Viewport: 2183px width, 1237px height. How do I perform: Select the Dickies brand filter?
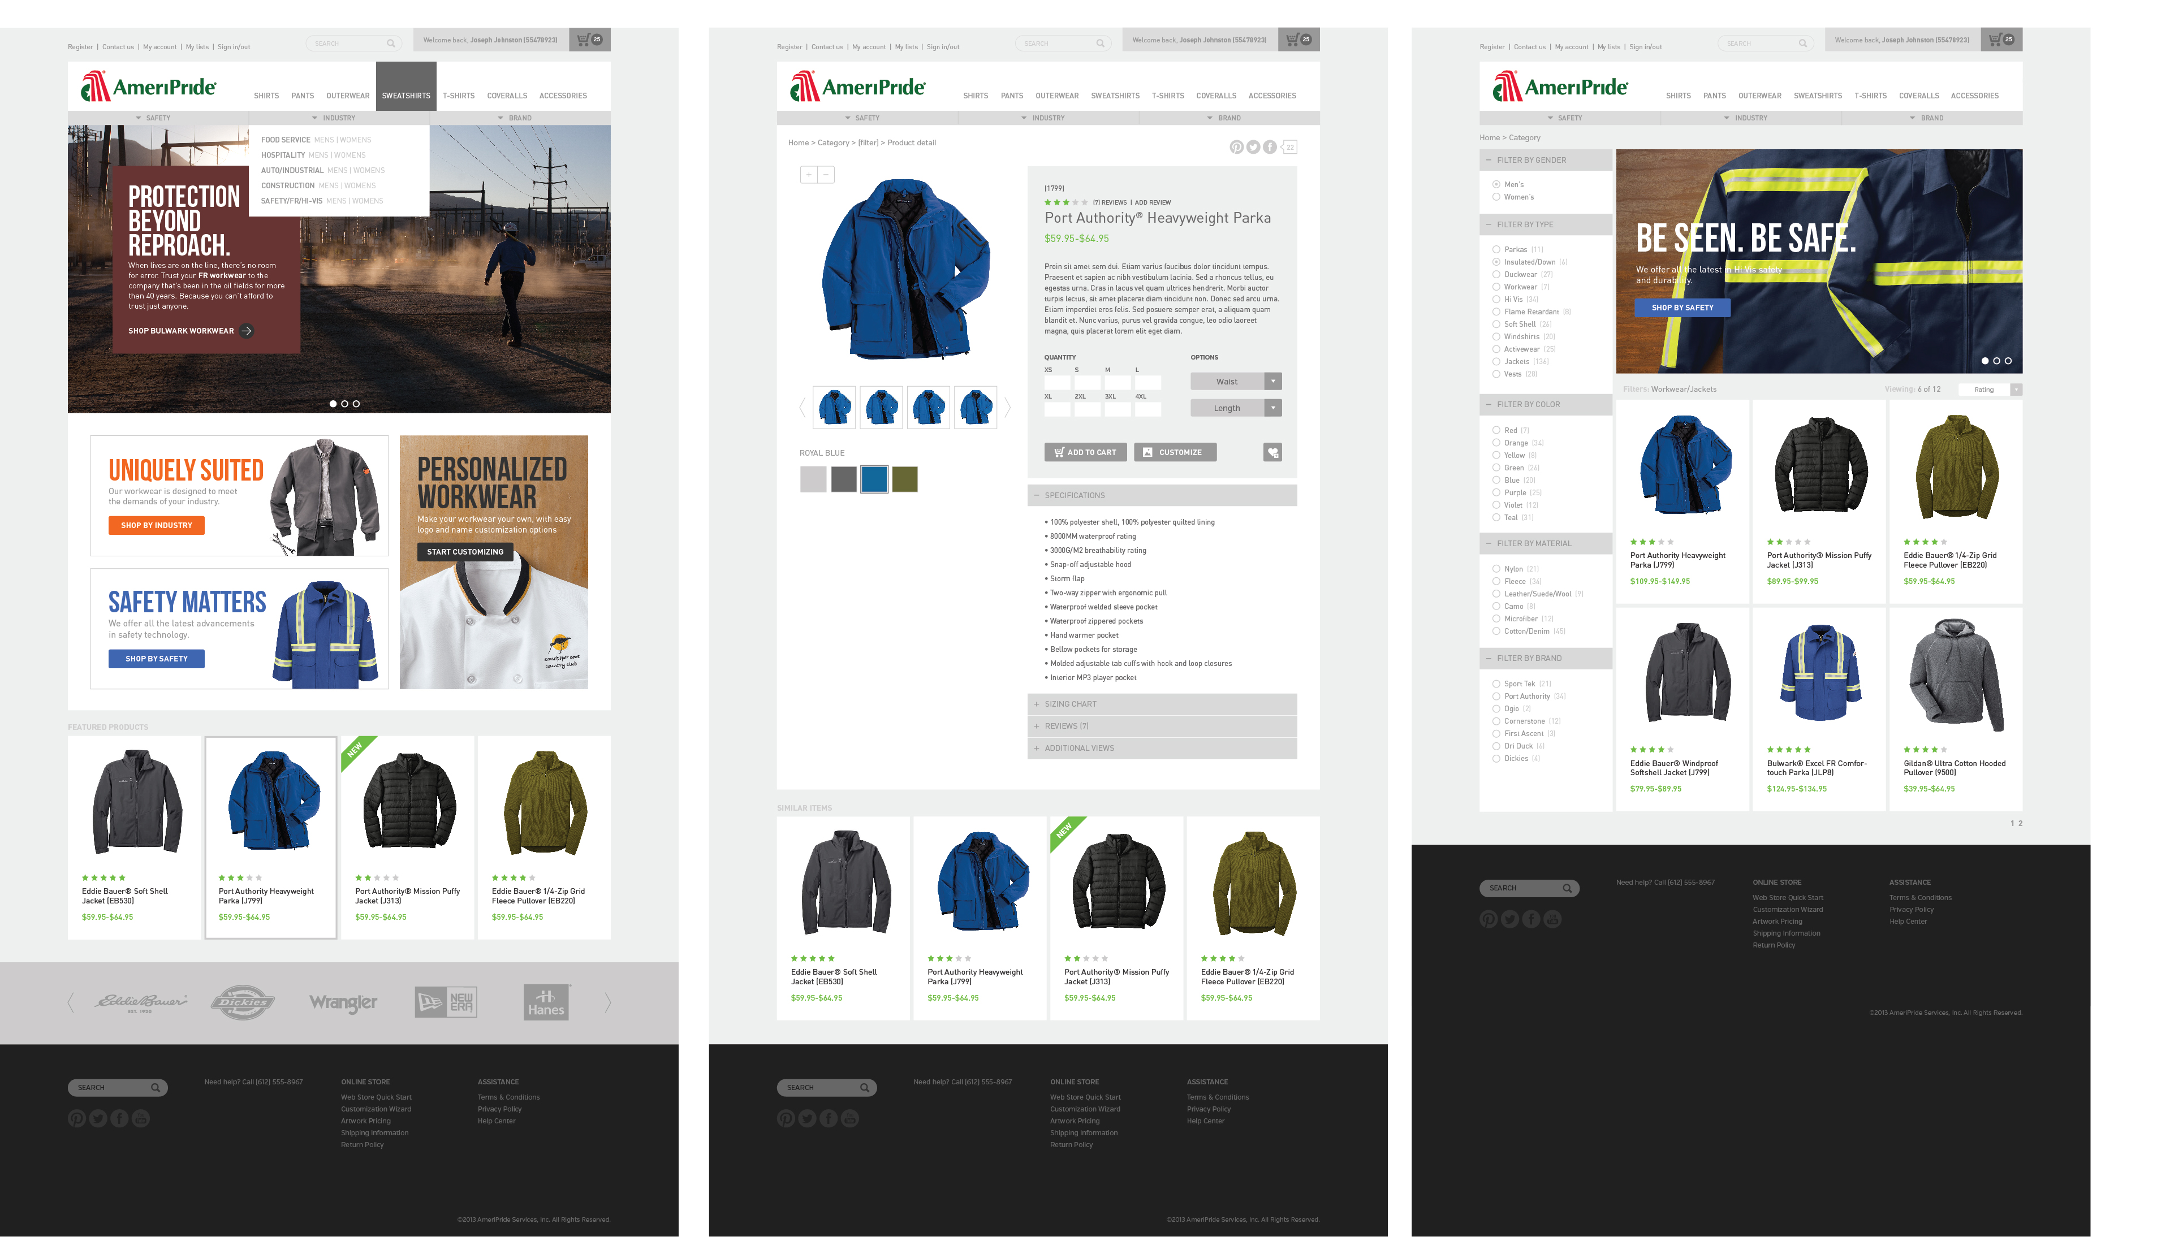point(1496,759)
